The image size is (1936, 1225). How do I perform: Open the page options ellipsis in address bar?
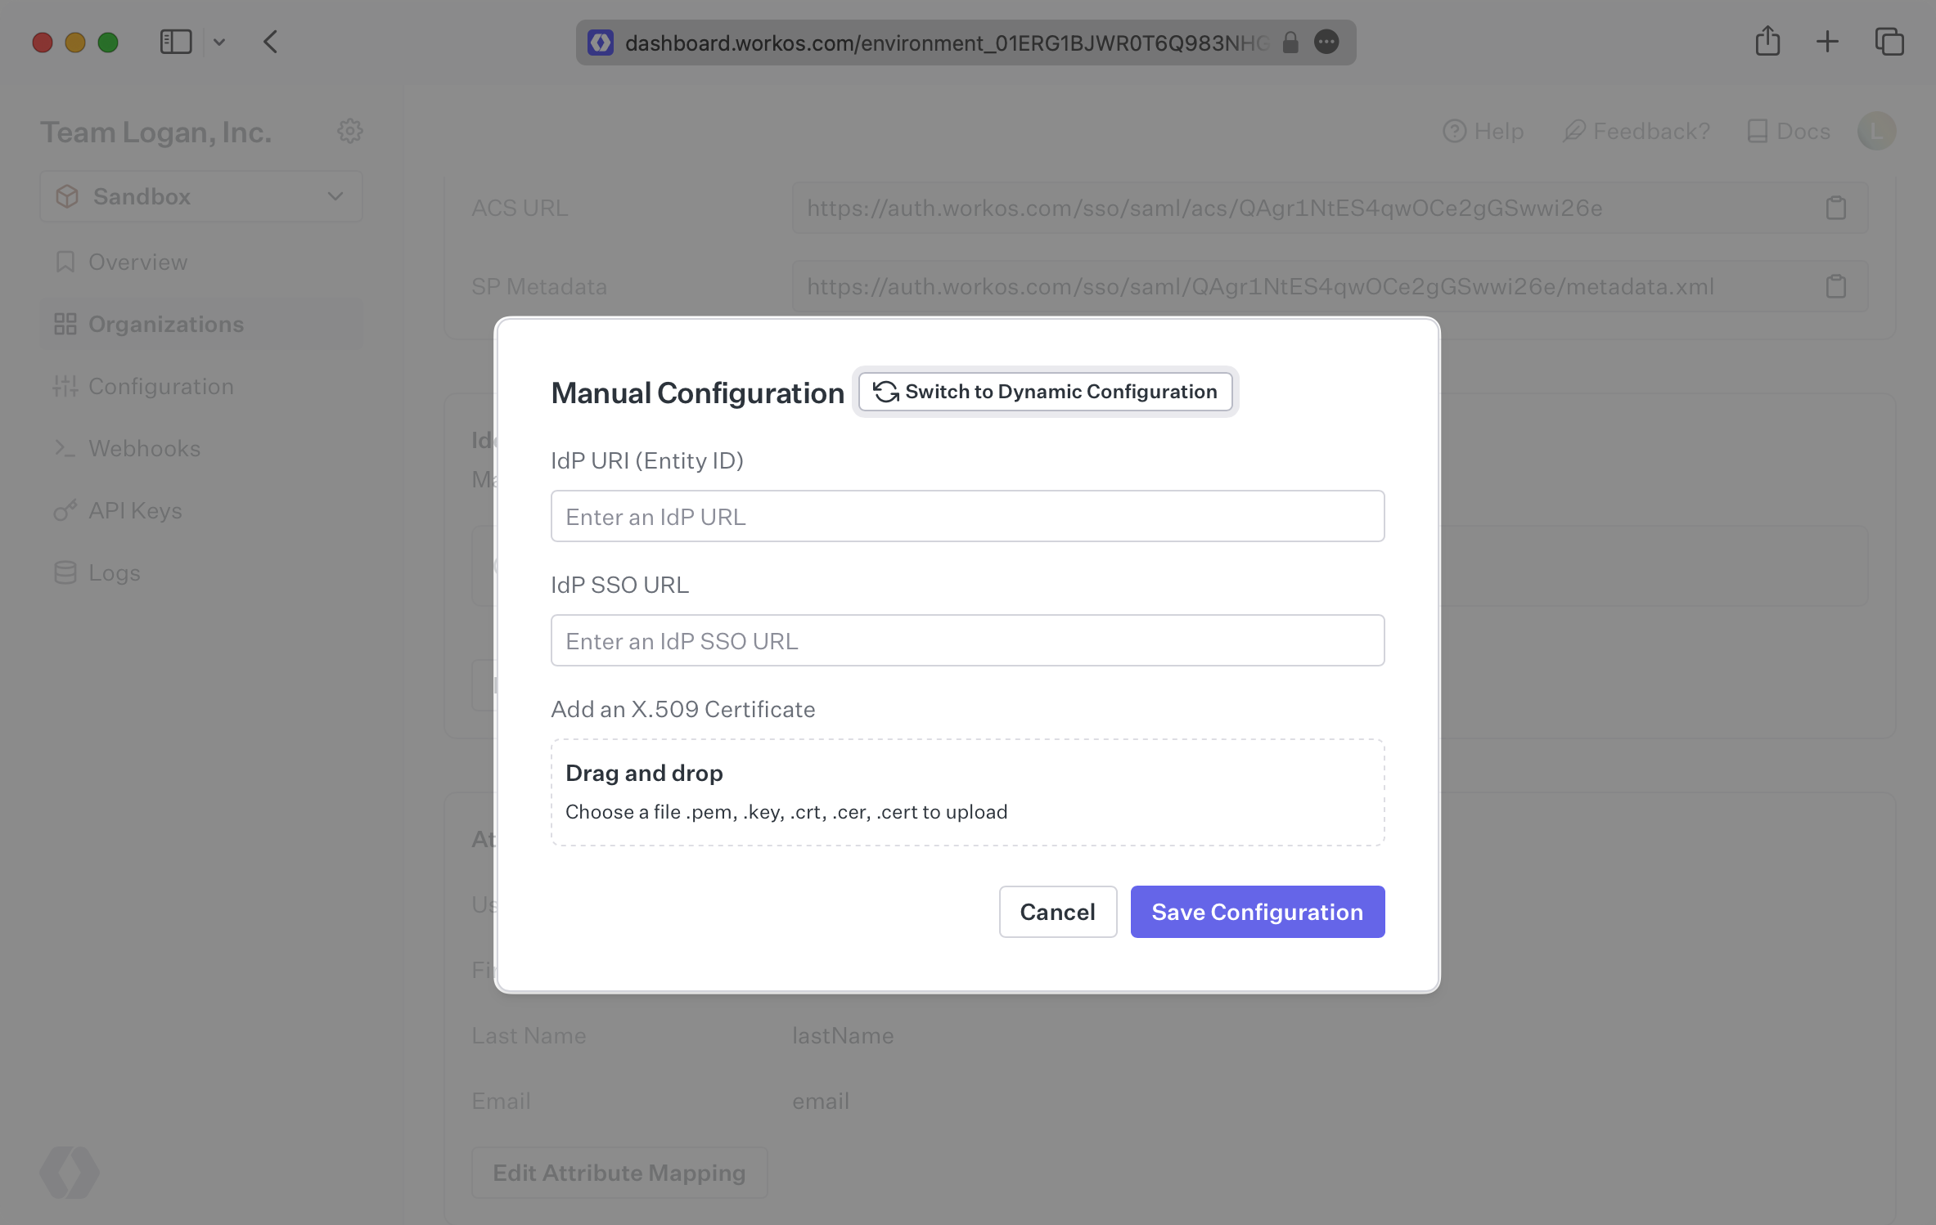(x=1326, y=42)
